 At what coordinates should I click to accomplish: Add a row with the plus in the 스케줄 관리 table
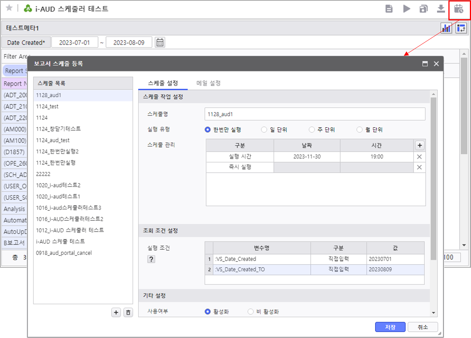tap(420, 145)
